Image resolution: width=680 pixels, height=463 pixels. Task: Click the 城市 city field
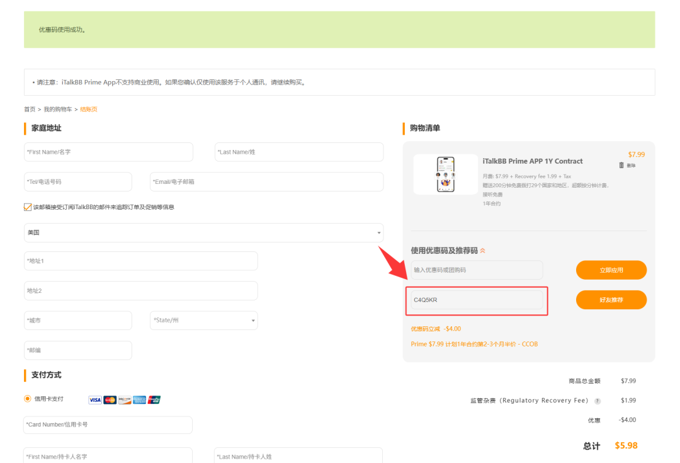[x=78, y=320]
